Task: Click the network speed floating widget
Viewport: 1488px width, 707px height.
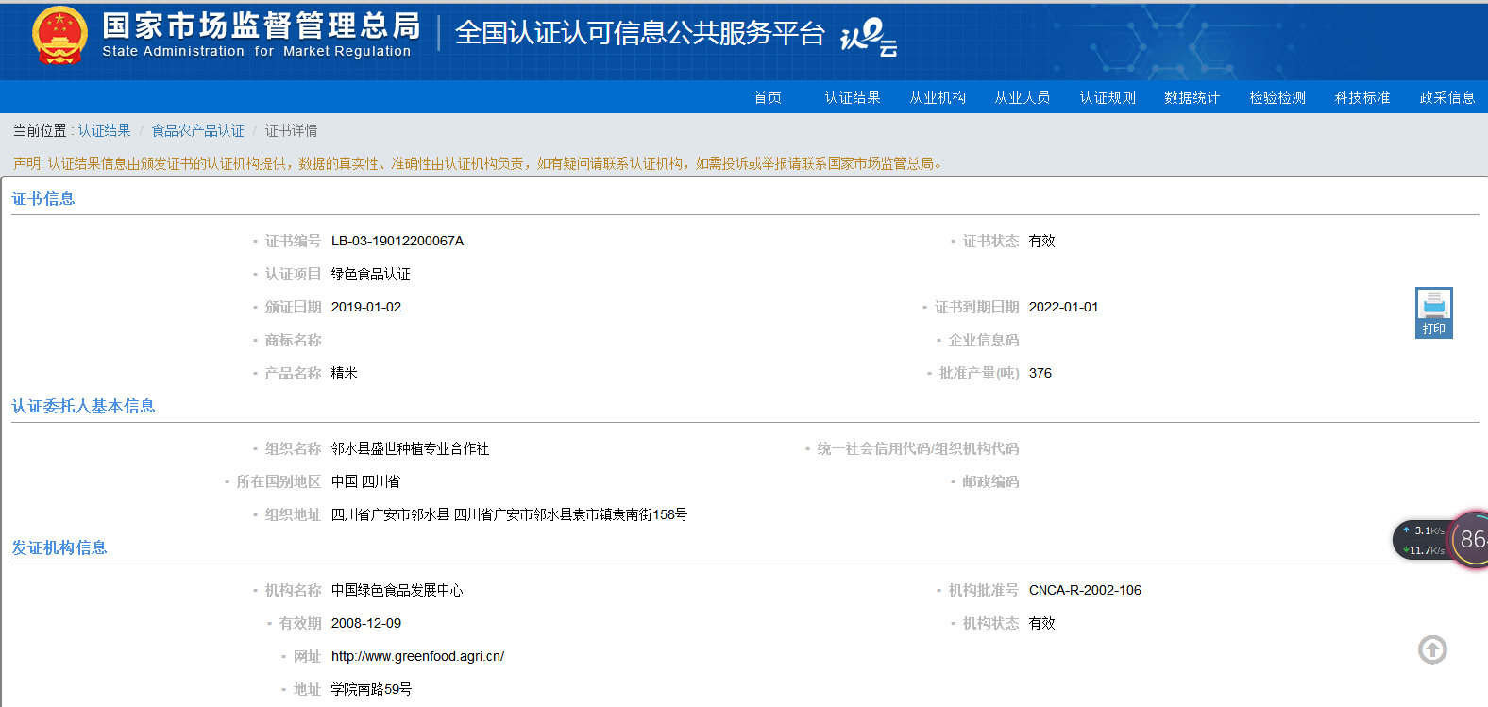Action: pyautogui.click(x=1440, y=540)
